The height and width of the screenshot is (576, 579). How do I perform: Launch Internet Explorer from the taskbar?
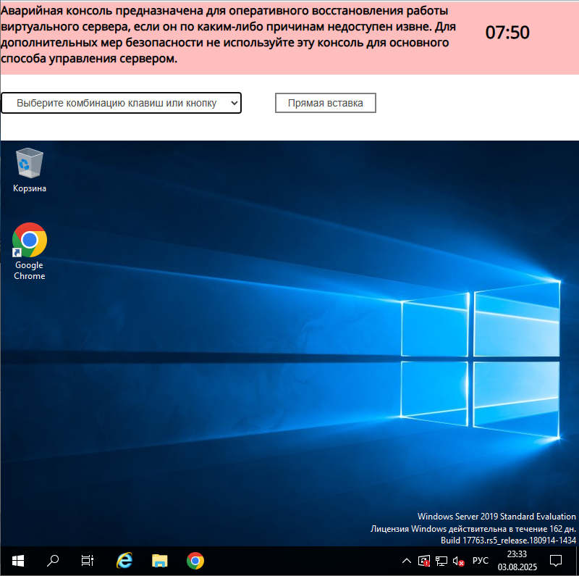(x=124, y=561)
